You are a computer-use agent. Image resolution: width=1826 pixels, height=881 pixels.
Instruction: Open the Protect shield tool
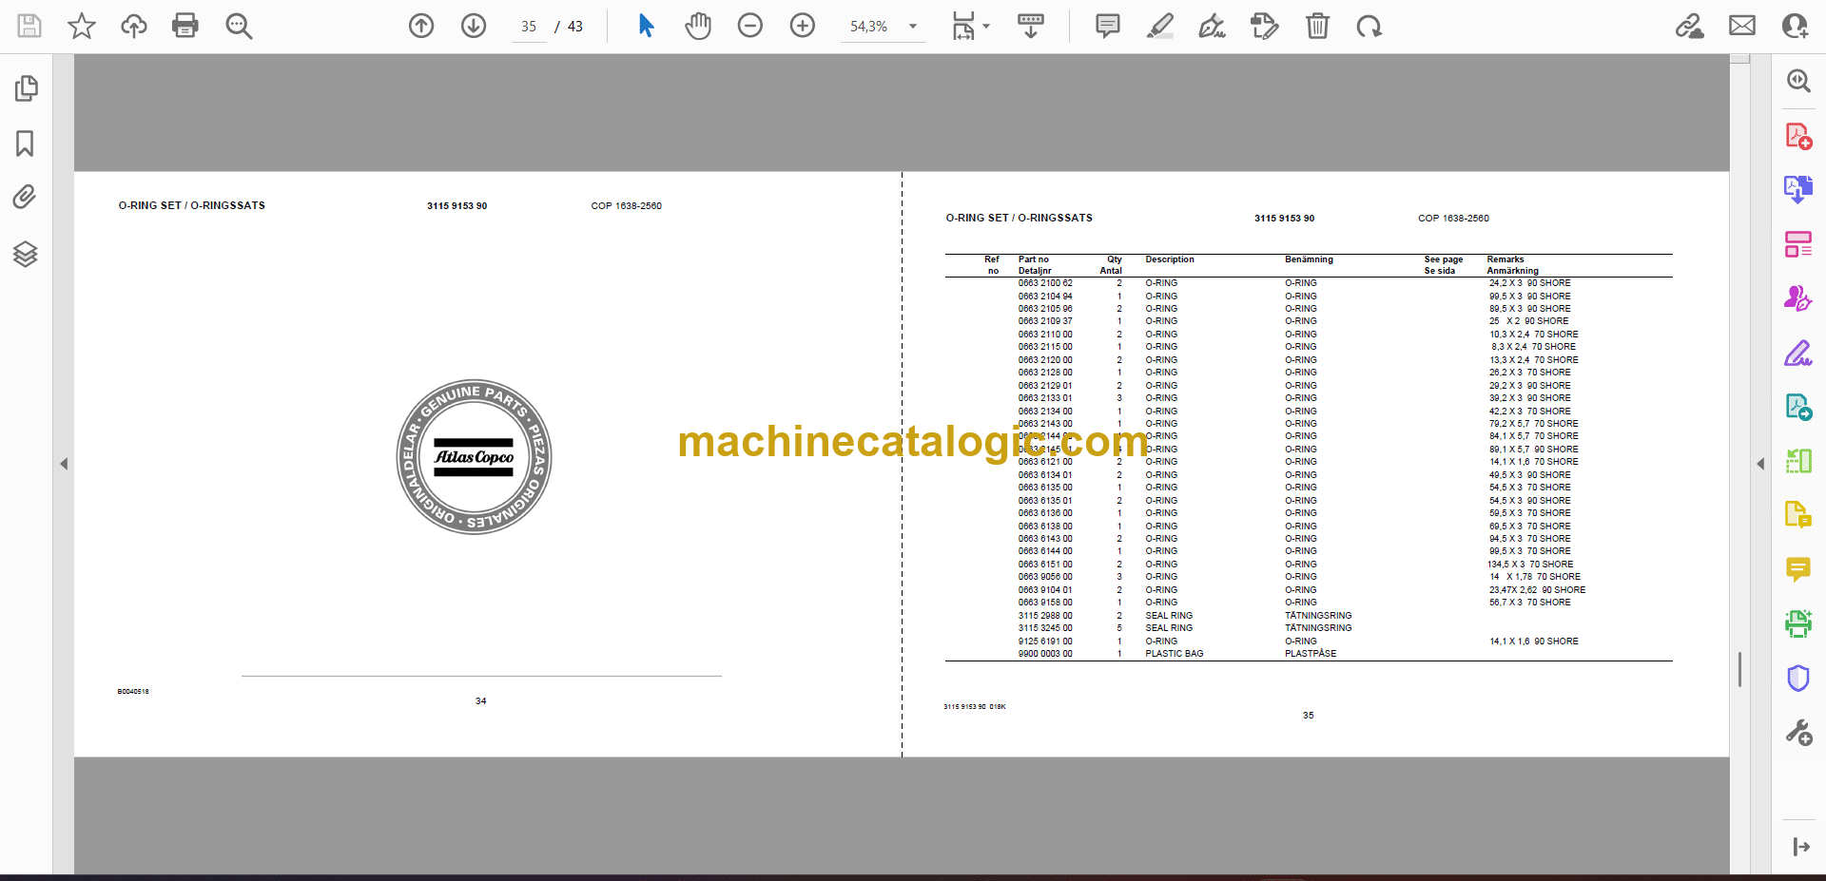(x=1797, y=679)
